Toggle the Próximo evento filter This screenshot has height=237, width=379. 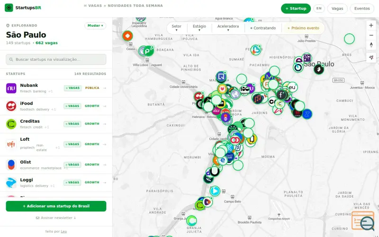pos(303,28)
